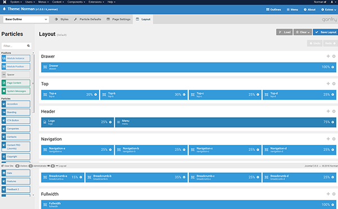Select the Module Position particle
Image resolution: width=338 pixels, height=209 pixels.
[16, 66]
